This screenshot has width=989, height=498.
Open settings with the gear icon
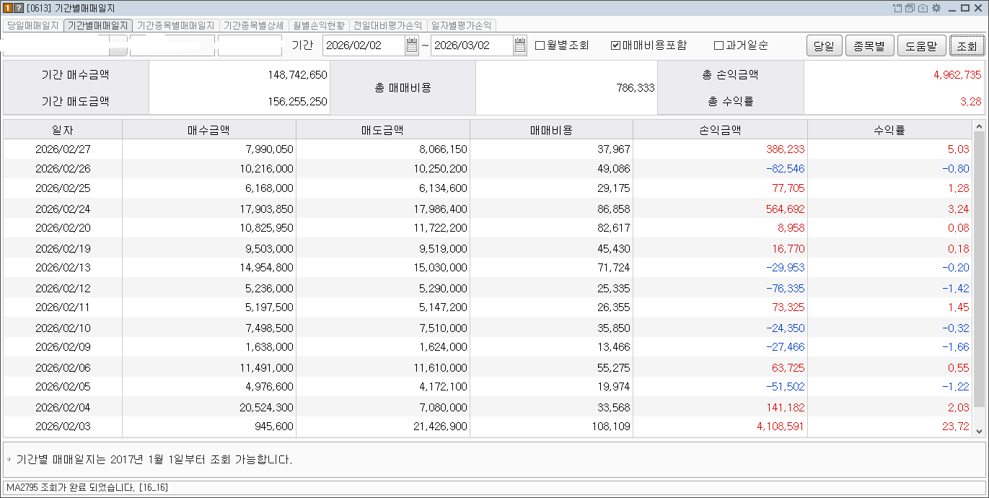pyautogui.click(x=935, y=7)
